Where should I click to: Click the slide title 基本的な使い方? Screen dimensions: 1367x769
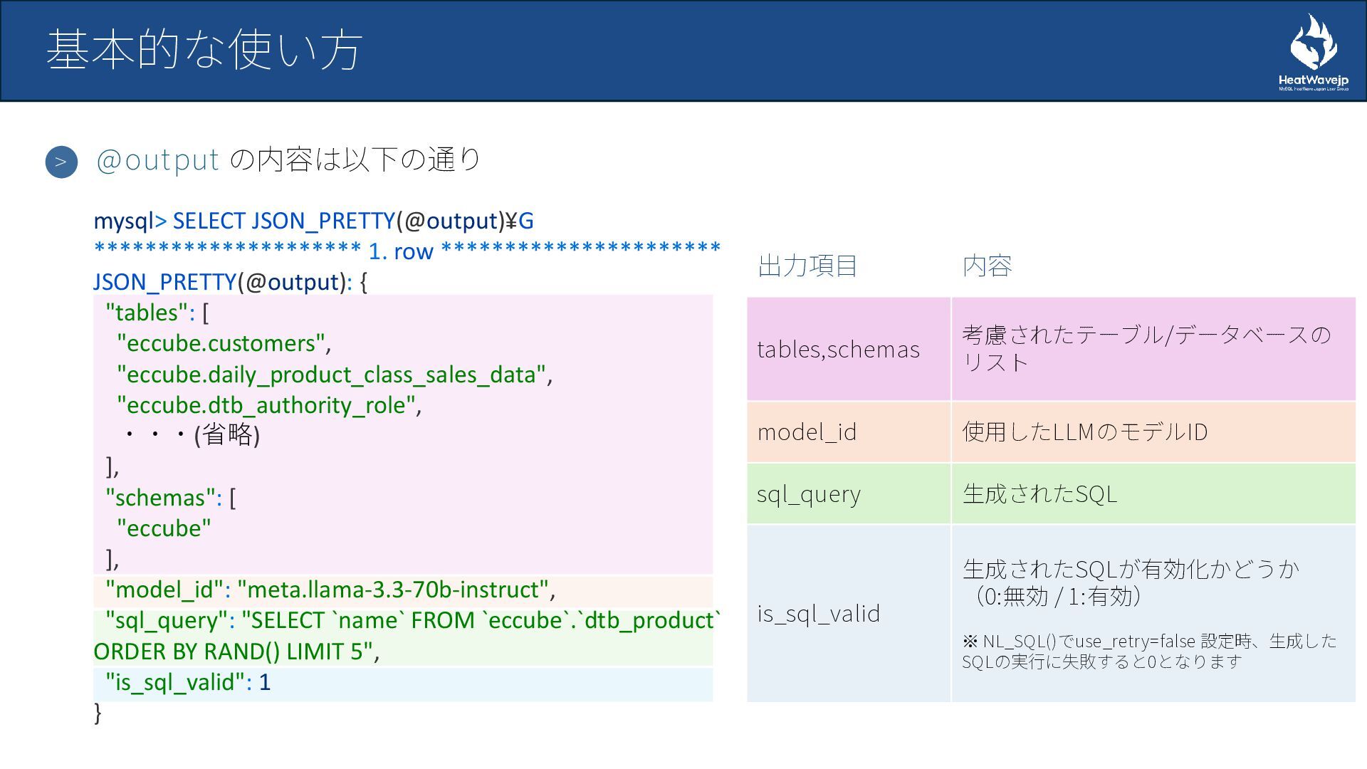pyautogui.click(x=205, y=50)
